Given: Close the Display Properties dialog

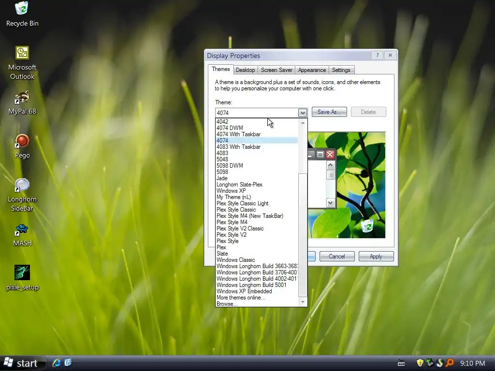Looking at the screenshot, I should click(x=390, y=55).
